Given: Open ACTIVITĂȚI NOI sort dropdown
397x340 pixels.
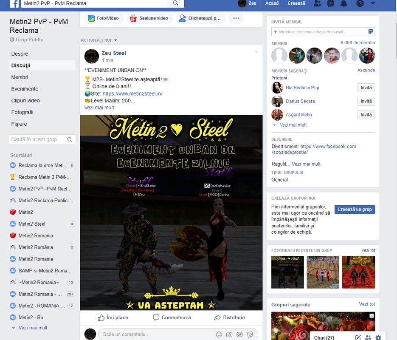Looking at the screenshot, I should coord(99,40).
